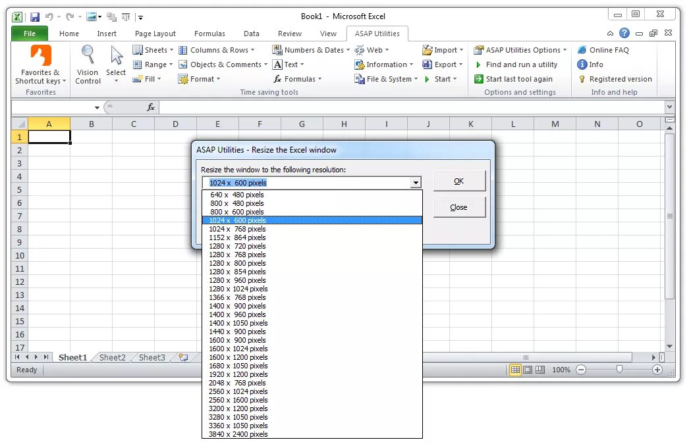The image size is (689, 444).
Task: Open Excel Help question mark icon
Action: 624,33
